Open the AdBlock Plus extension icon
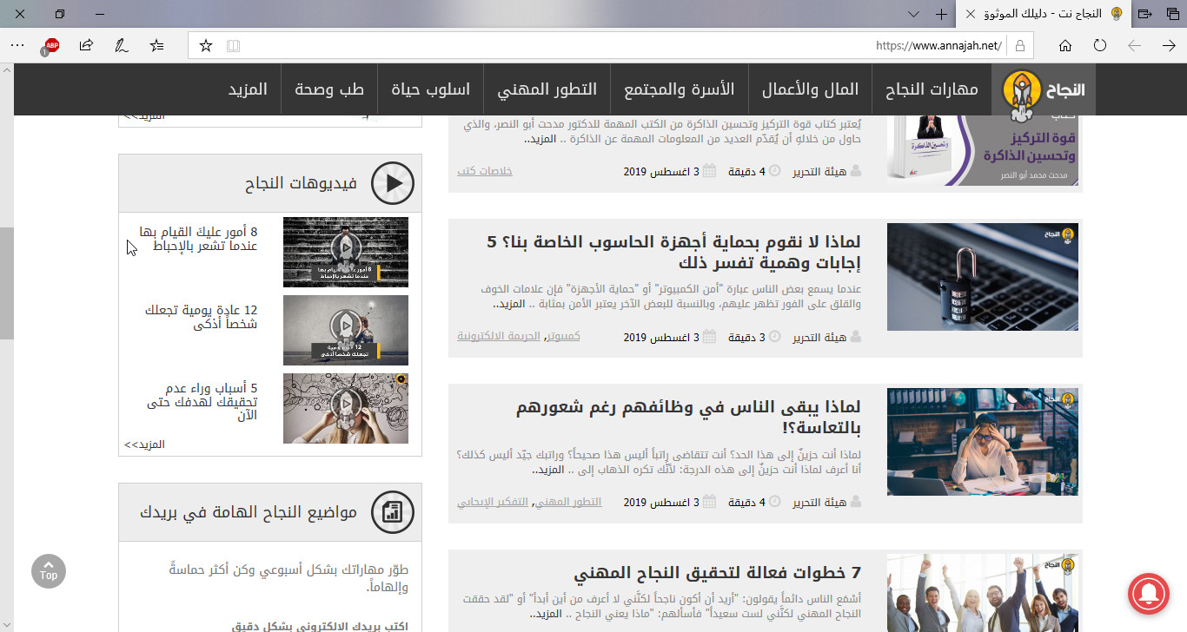 (51, 46)
